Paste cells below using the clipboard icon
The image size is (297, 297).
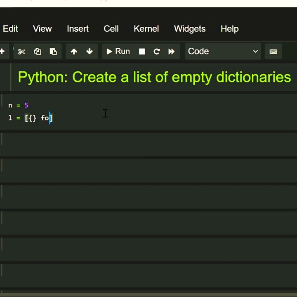[x=53, y=52]
